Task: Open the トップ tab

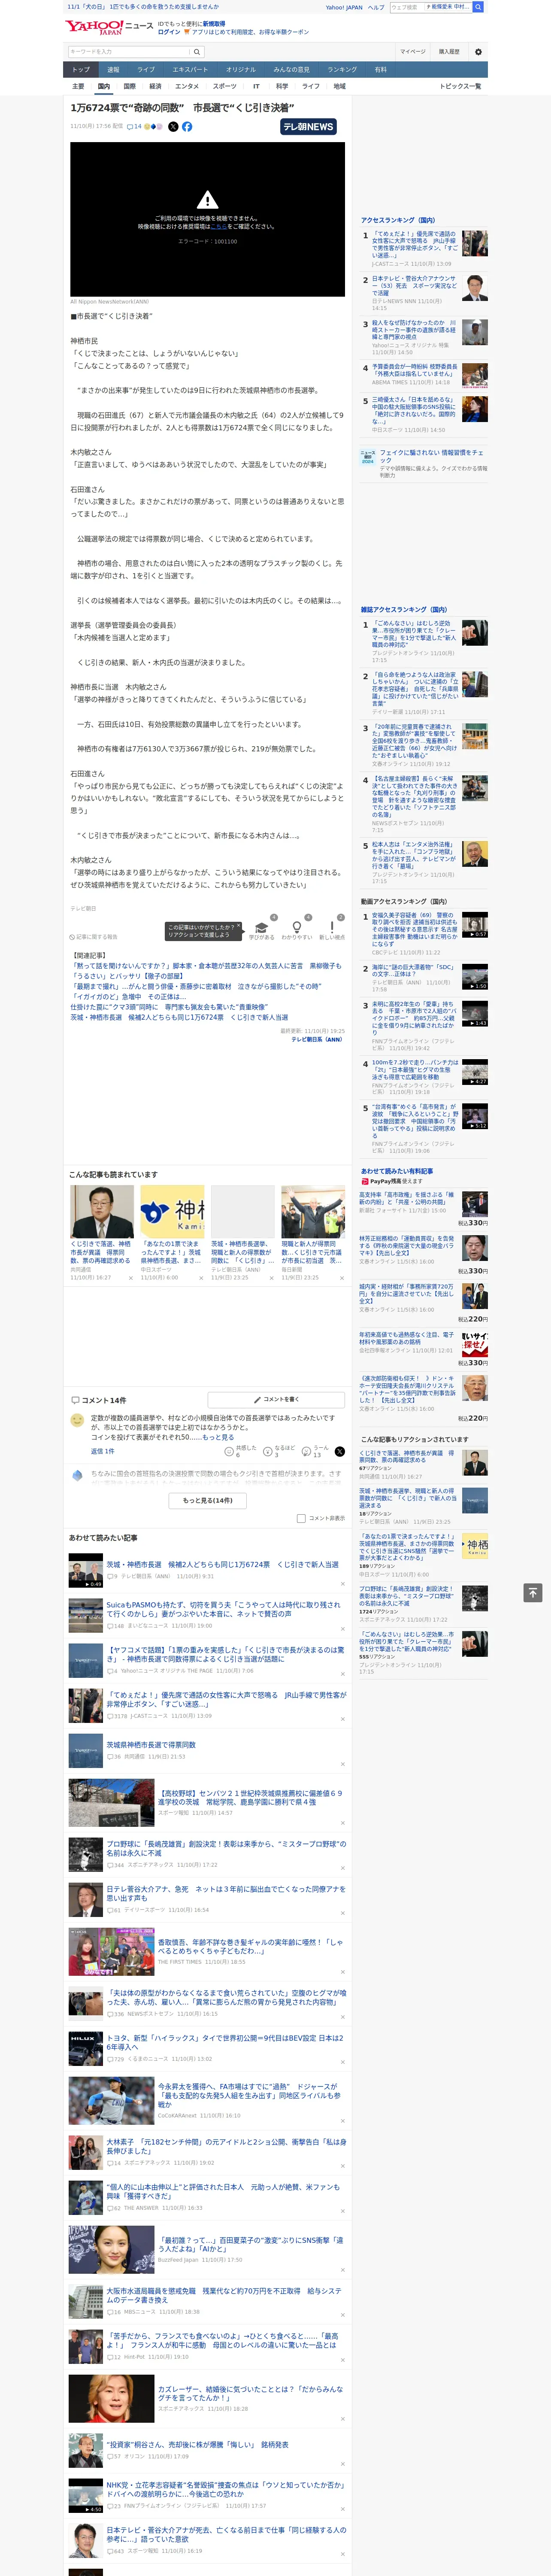Action: tap(81, 69)
